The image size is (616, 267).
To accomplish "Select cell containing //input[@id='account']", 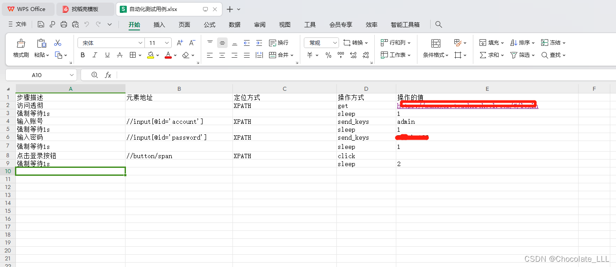I will point(179,122).
